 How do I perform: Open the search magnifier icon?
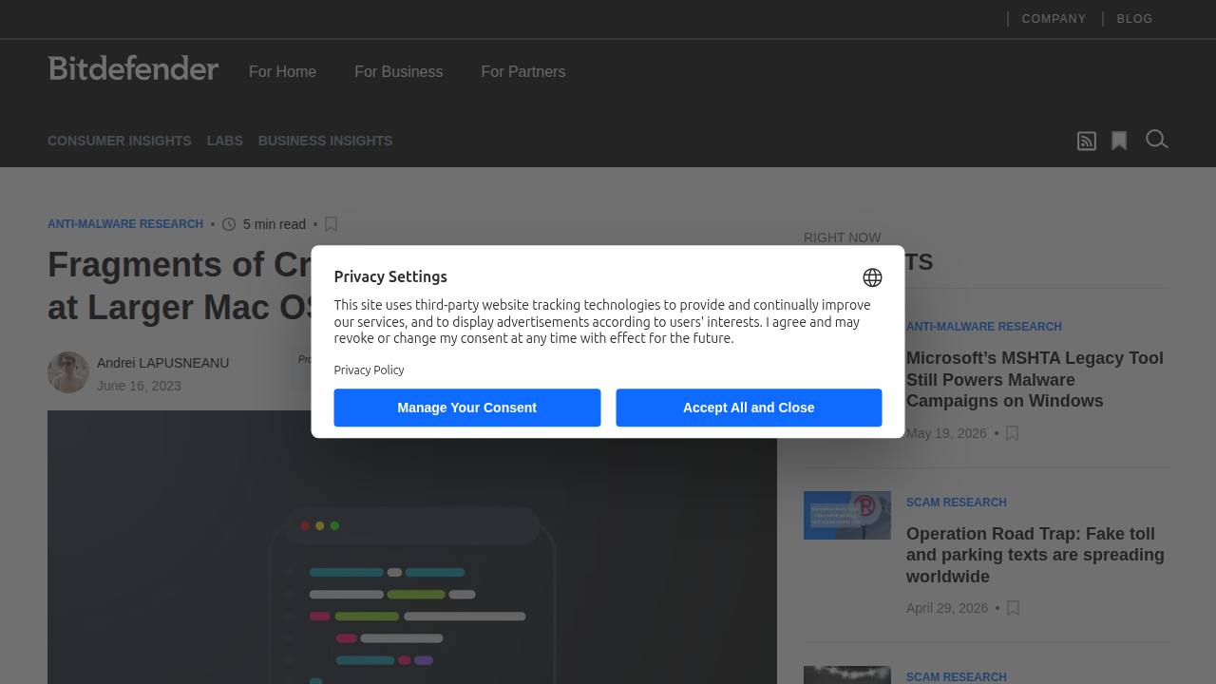pos(1156,140)
